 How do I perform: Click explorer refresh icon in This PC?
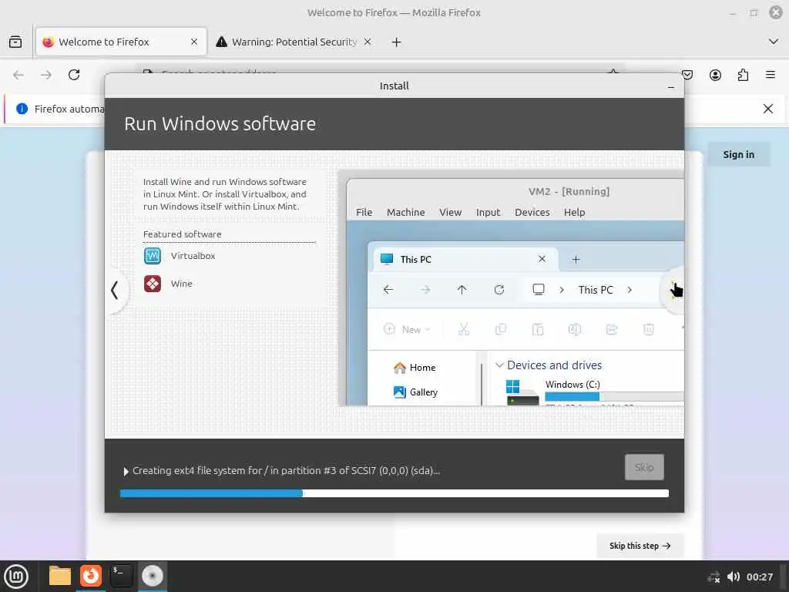point(499,290)
